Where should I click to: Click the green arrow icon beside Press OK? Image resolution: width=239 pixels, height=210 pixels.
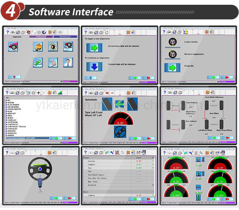coord(172,67)
